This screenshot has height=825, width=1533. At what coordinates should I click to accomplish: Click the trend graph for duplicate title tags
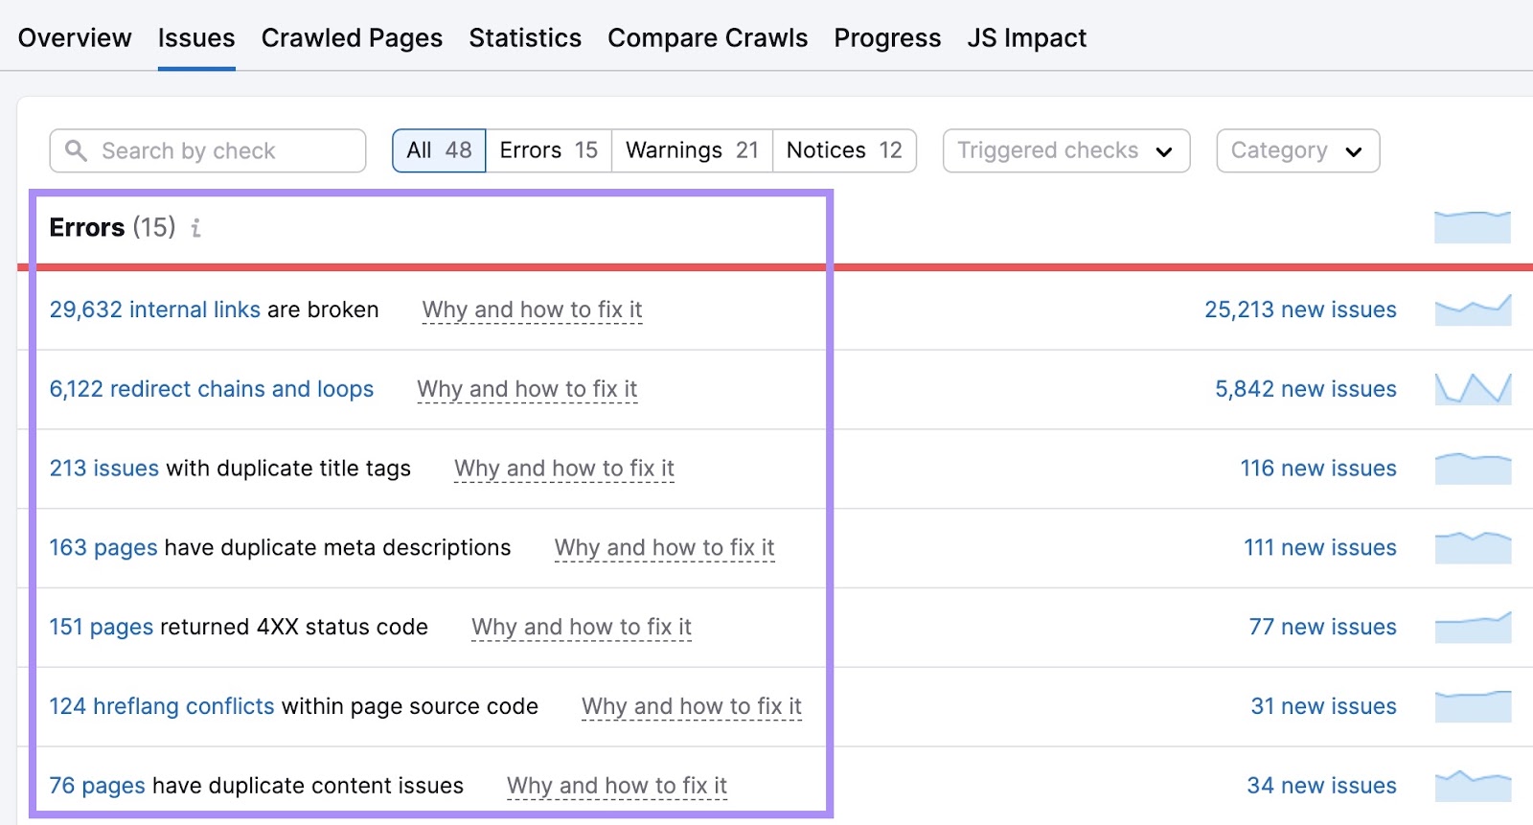tap(1473, 468)
